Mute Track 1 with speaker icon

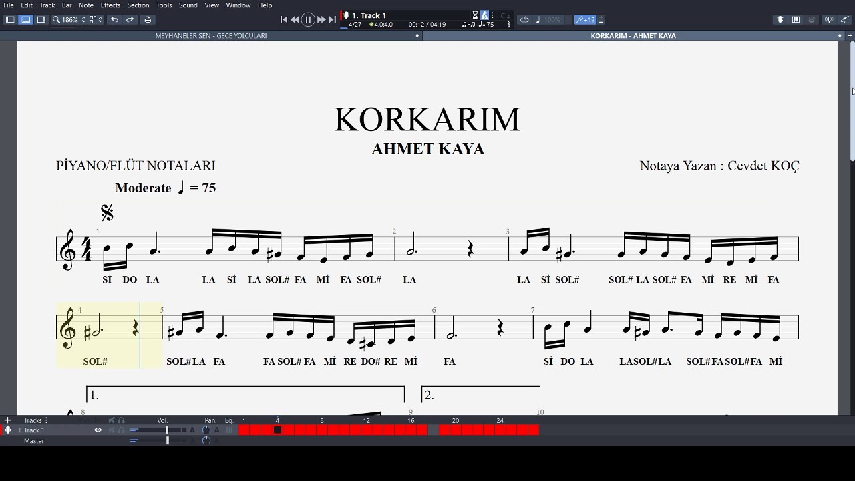pyautogui.click(x=112, y=430)
